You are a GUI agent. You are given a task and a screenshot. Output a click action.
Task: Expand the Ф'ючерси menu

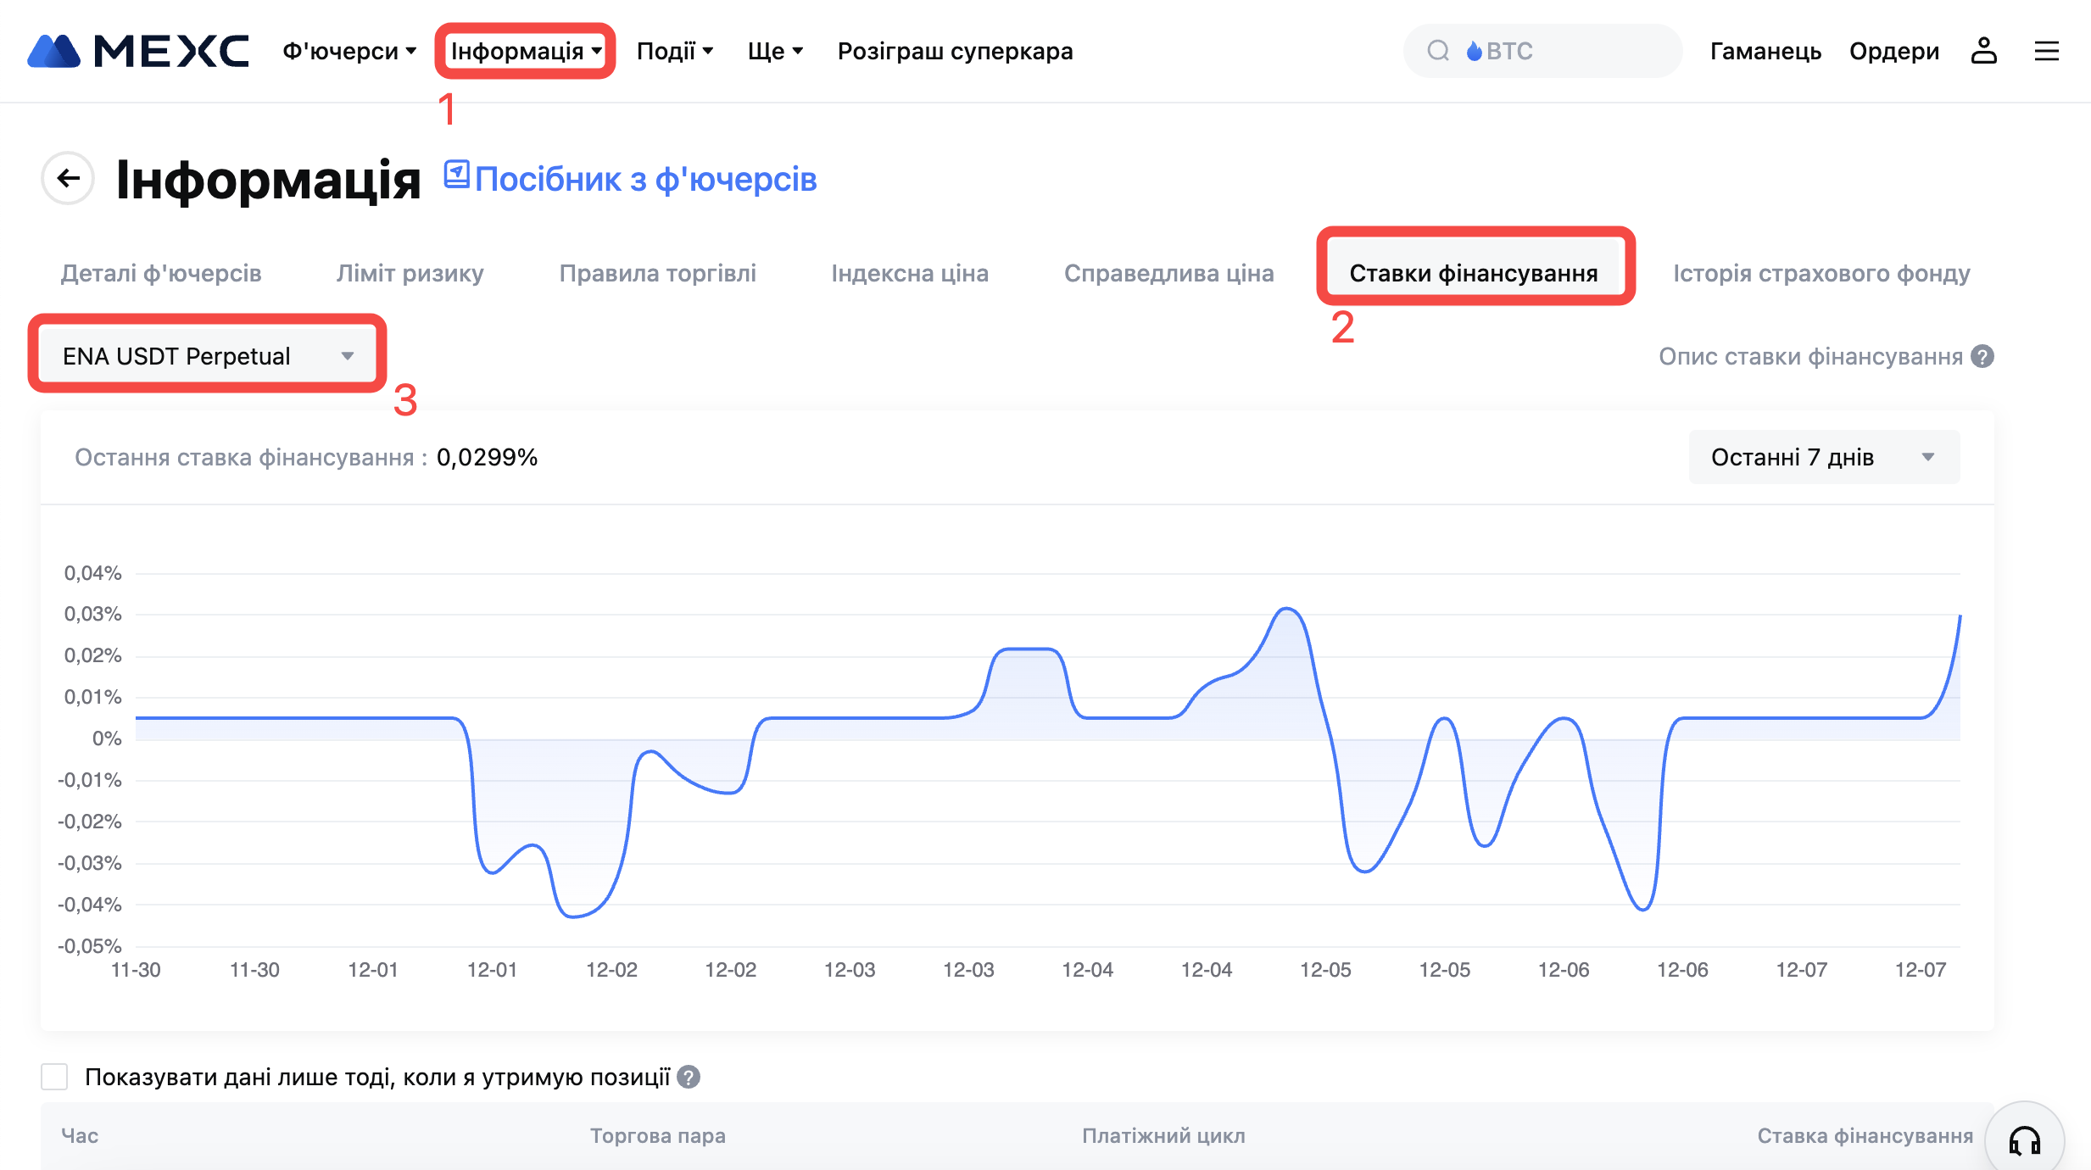click(349, 51)
